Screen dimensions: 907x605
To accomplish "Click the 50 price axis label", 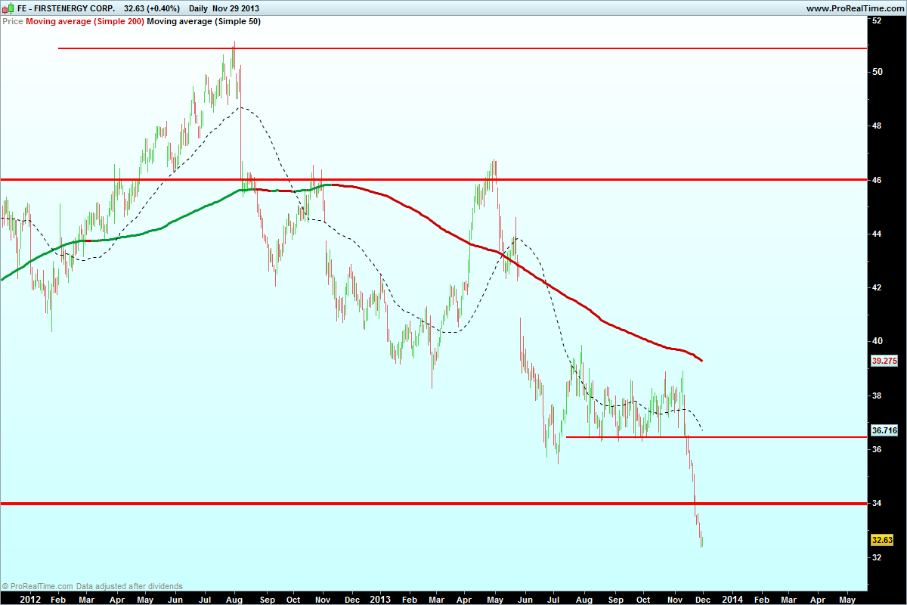I will (878, 72).
